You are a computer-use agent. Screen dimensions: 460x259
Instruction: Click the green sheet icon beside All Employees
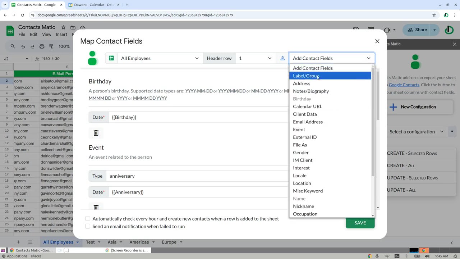coord(111,58)
